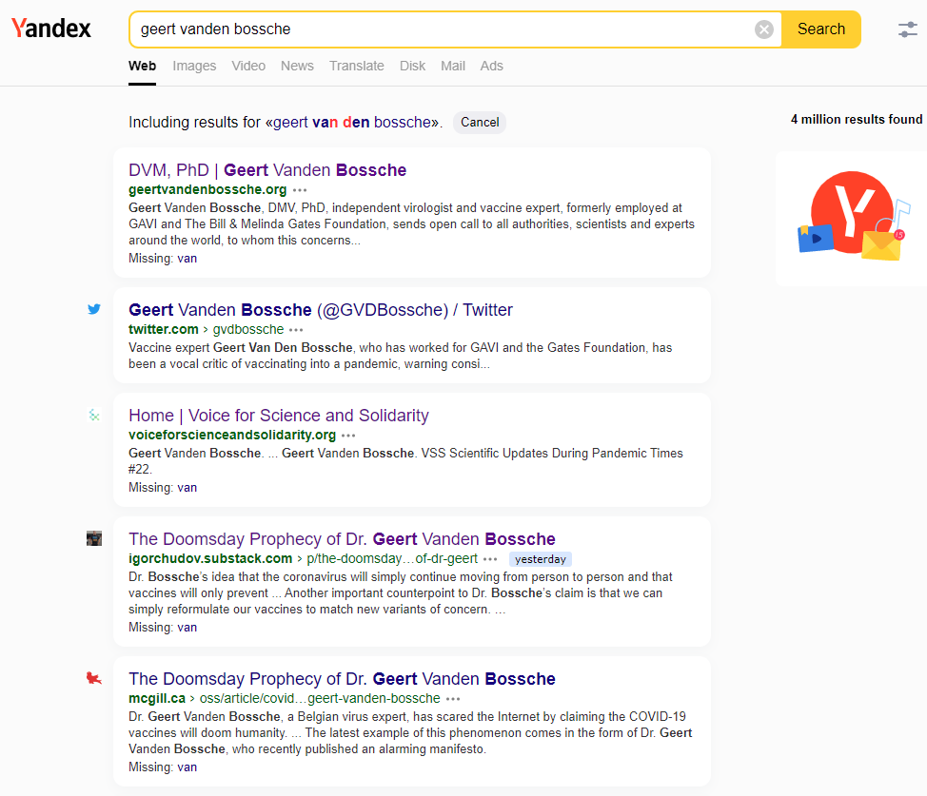The height and width of the screenshot is (796, 927).
Task: Switch to the Images tab
Action: (194, 67)
